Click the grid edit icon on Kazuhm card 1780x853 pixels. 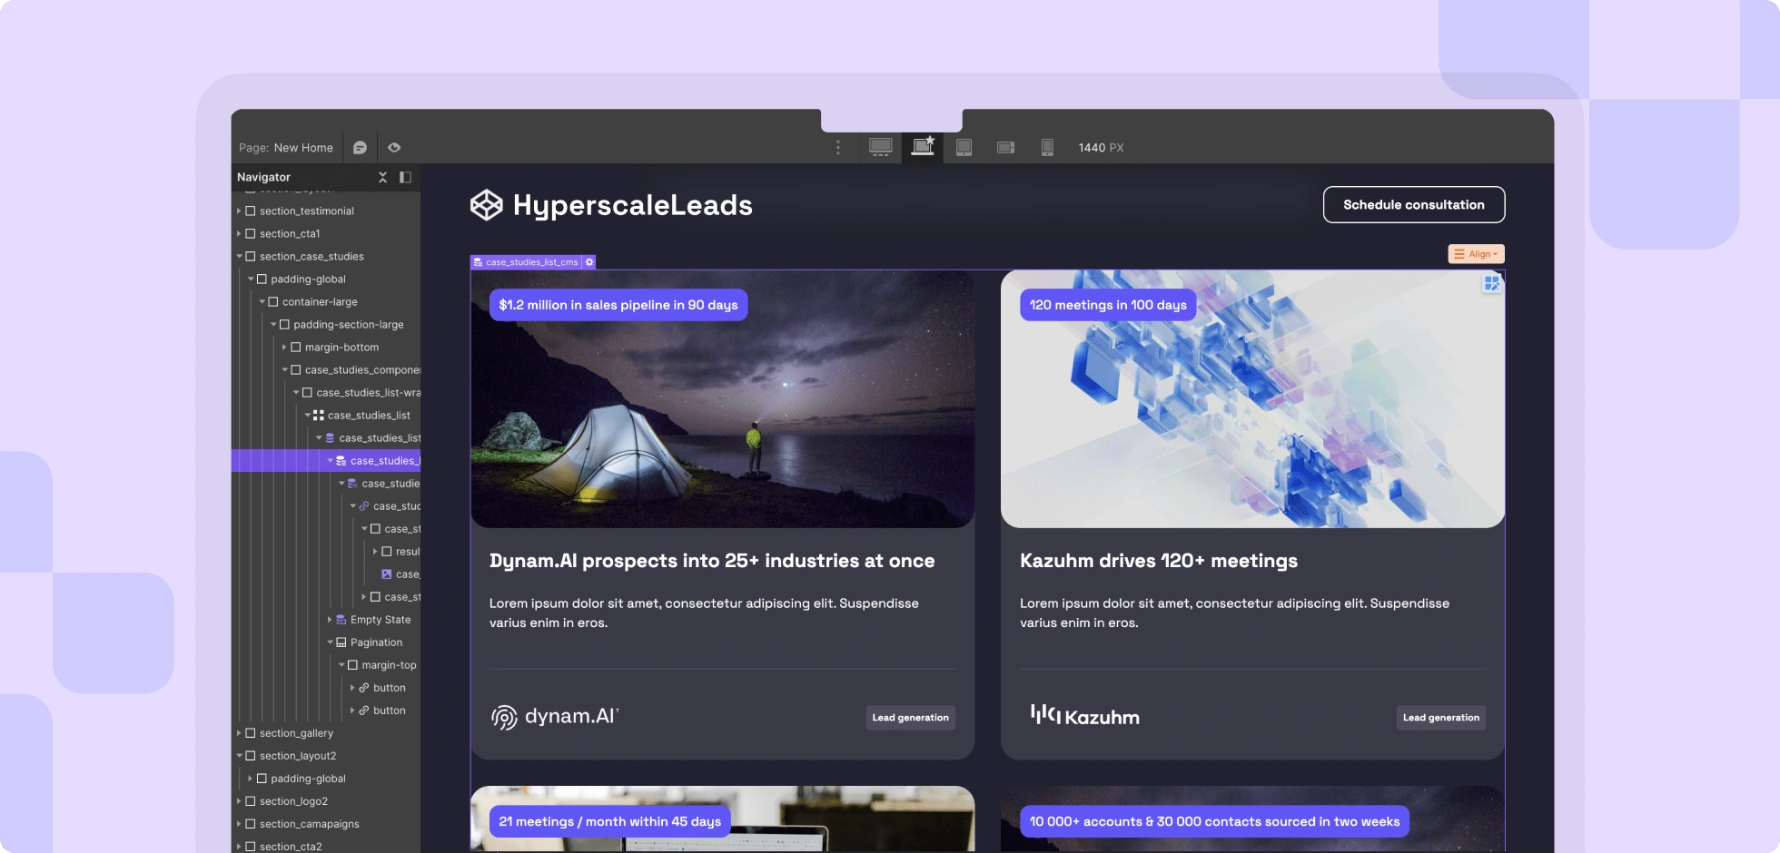coord(1491,284)
